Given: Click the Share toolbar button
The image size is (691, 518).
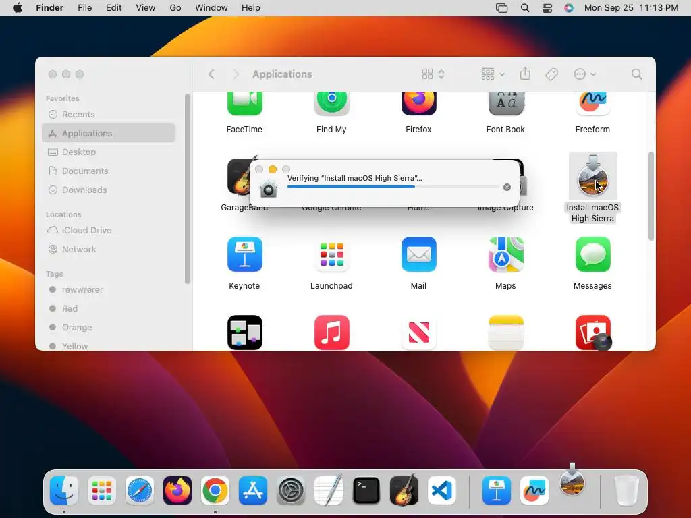Looking at the screenshot, I should (525, 74).
